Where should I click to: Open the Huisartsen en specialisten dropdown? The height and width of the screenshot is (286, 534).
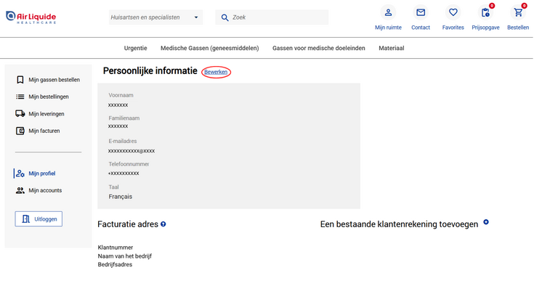point(155,17)
